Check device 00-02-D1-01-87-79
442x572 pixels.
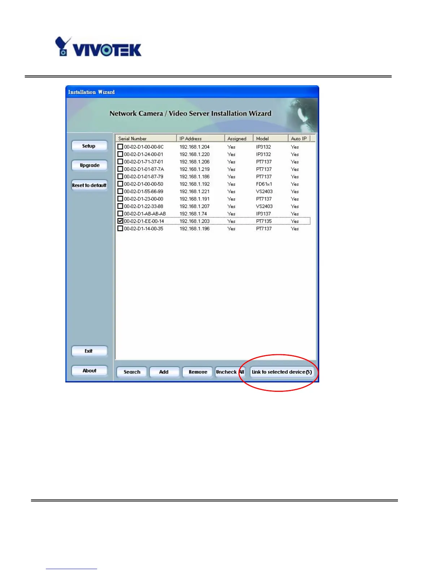(x=120, y=177)
